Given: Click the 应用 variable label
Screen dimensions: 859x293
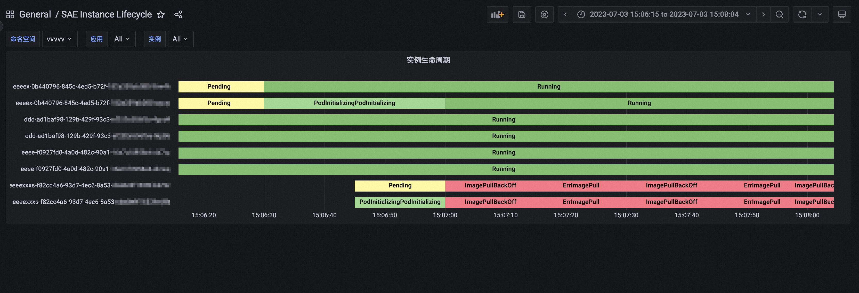Looking at the screenshot, I should click(x=96, y=39).
